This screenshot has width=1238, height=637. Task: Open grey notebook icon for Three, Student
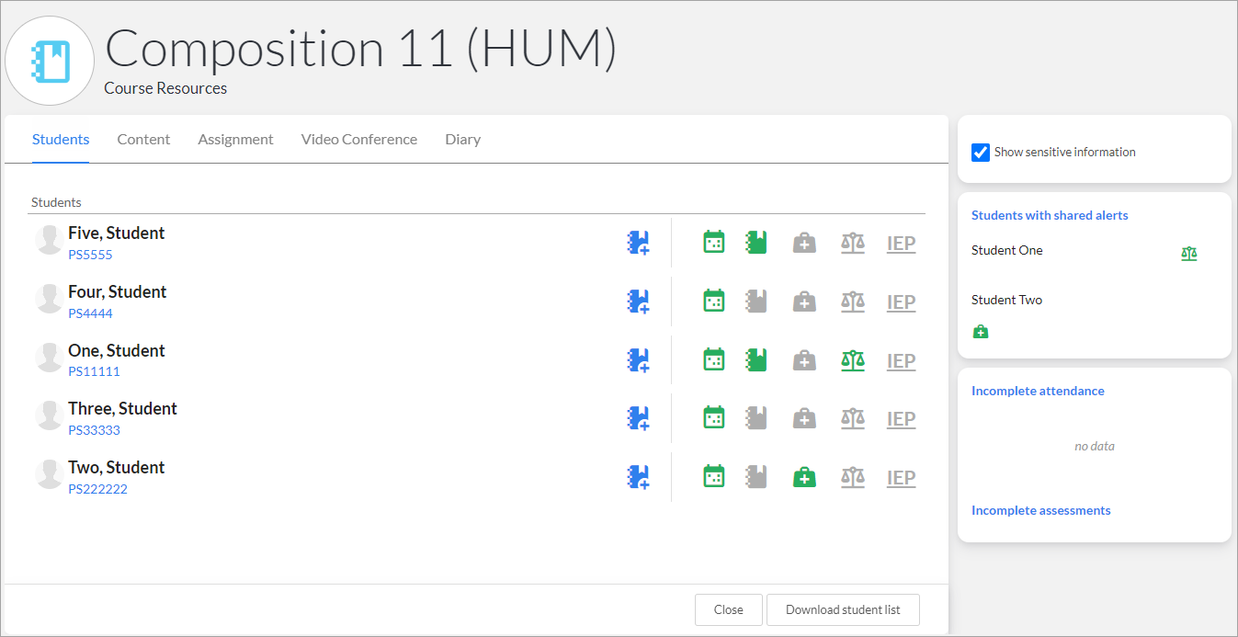point(756,417)
